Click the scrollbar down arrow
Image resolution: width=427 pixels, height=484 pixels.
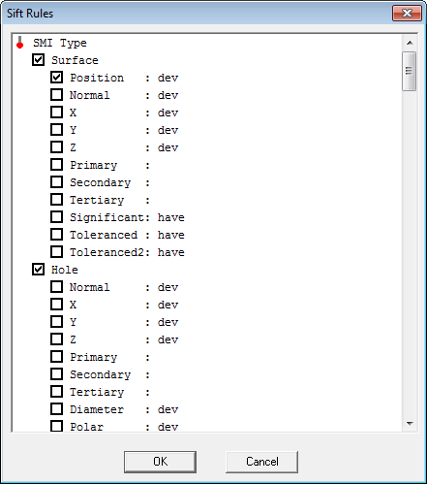410,424
